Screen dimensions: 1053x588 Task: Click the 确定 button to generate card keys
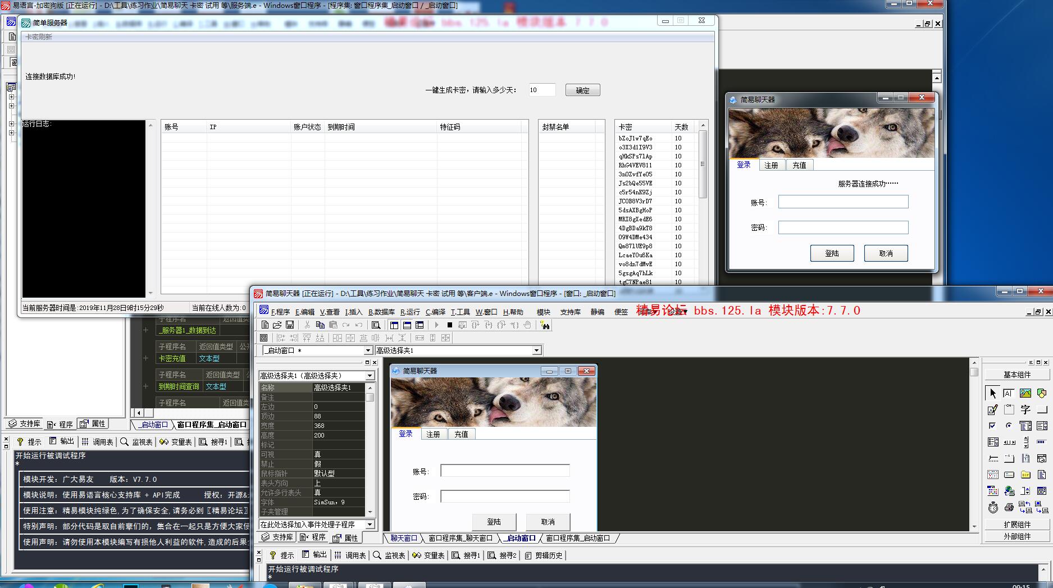pyautogui.click(x=582, y=90)
